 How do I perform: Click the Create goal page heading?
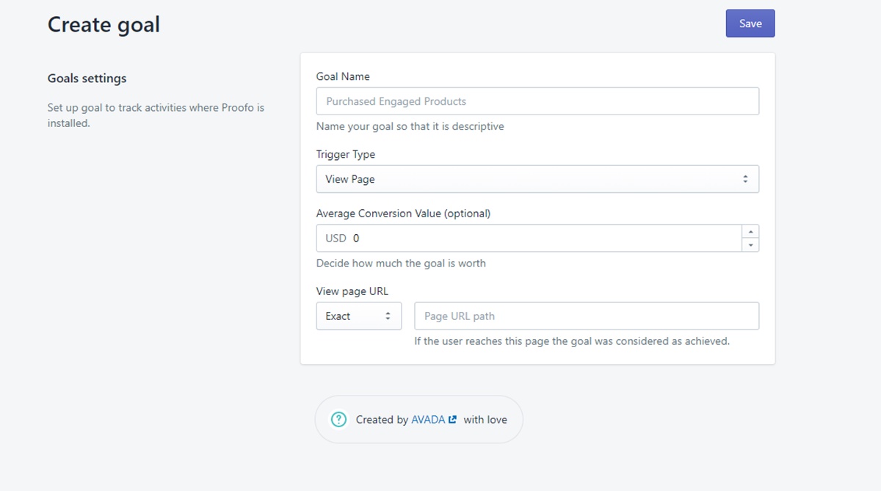[104, 24]
